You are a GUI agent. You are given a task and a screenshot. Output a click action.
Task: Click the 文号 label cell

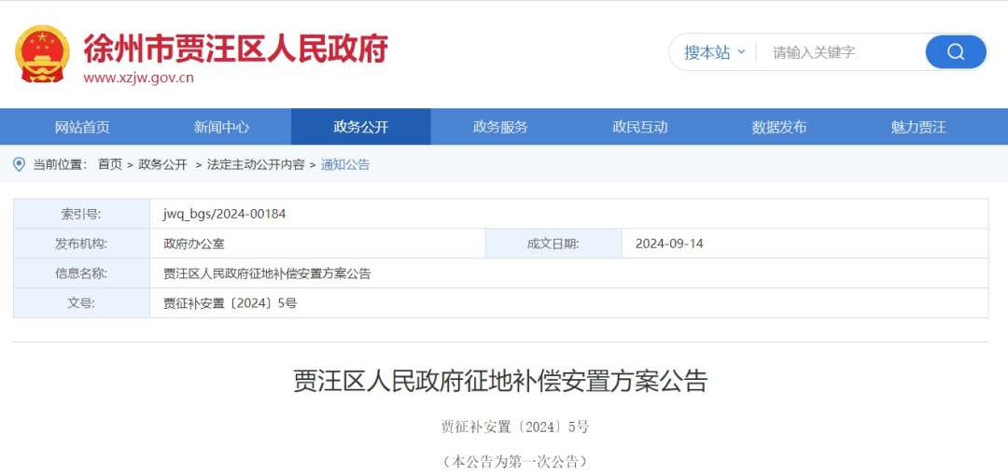(x=81, y=303)
